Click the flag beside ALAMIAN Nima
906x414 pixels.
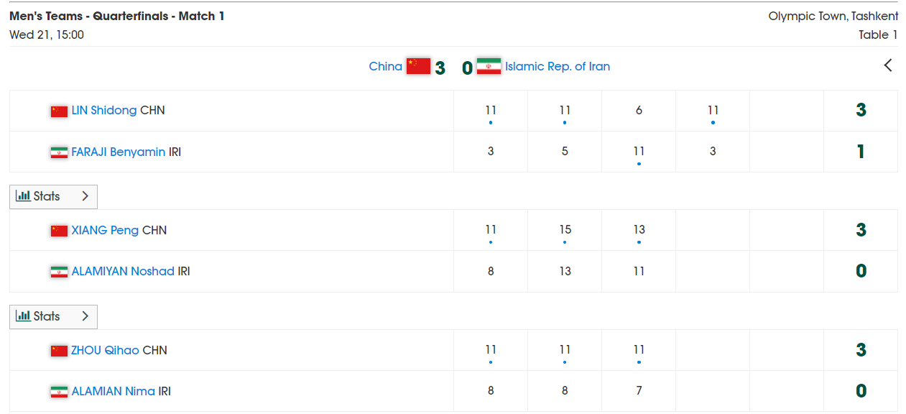[59, 392]
